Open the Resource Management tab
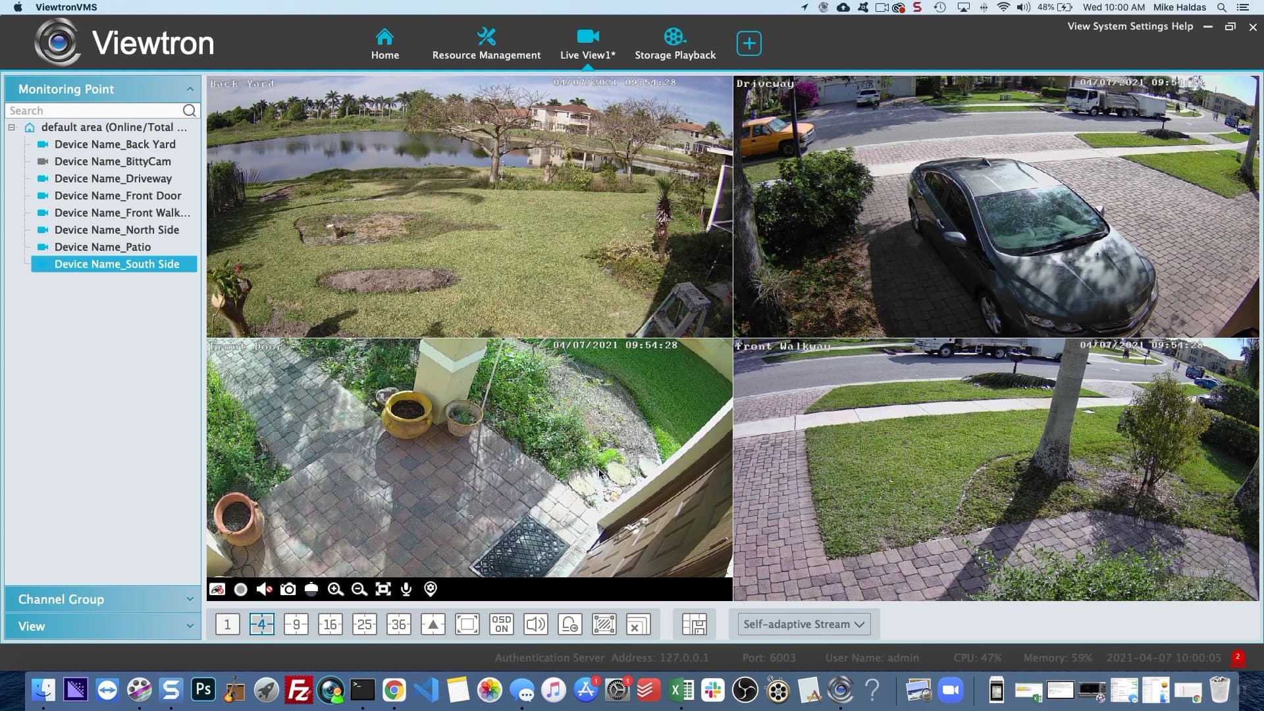The image size is (1264, 711). click(486, 43)
